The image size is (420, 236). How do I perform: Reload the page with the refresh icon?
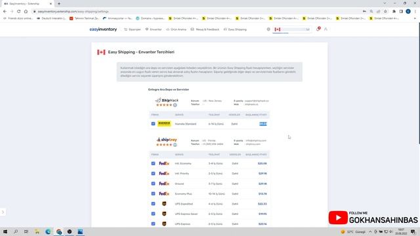[19, 12]
